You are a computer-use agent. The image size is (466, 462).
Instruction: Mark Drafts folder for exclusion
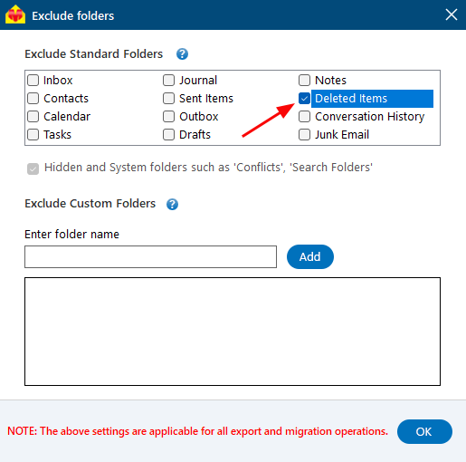pos(169,135)
